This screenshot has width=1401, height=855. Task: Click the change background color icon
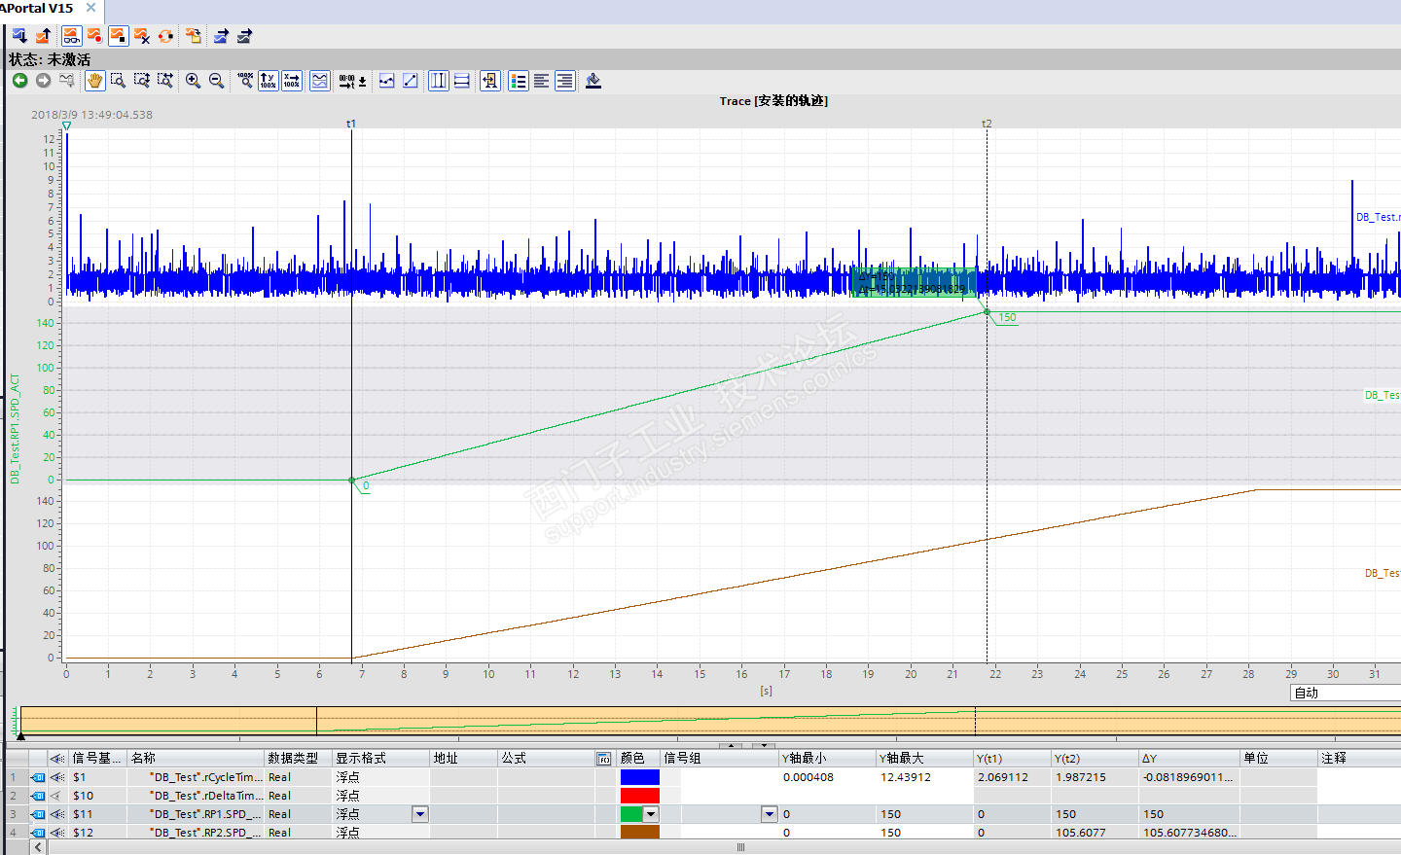point(593,81)
